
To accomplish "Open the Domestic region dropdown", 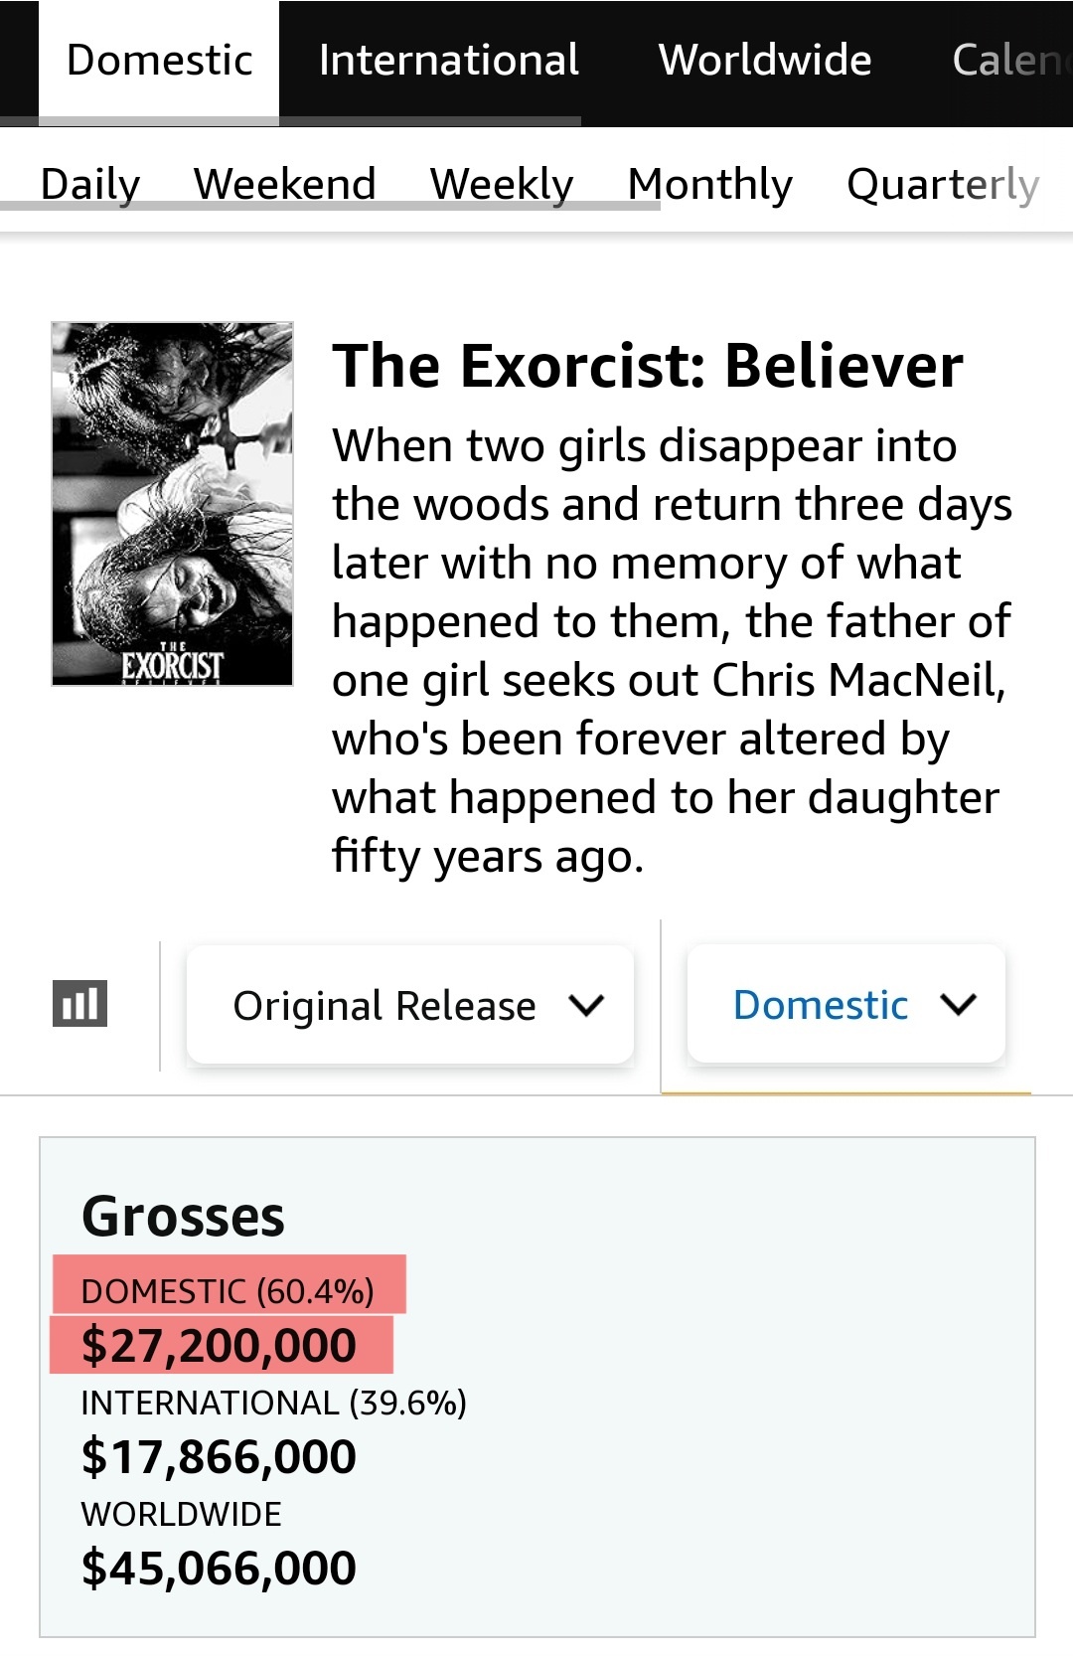I will pos(846,1004).
